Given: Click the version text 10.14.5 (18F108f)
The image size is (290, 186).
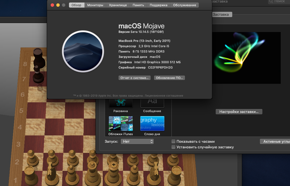Looking at the screenshot, I should [151, 32].
